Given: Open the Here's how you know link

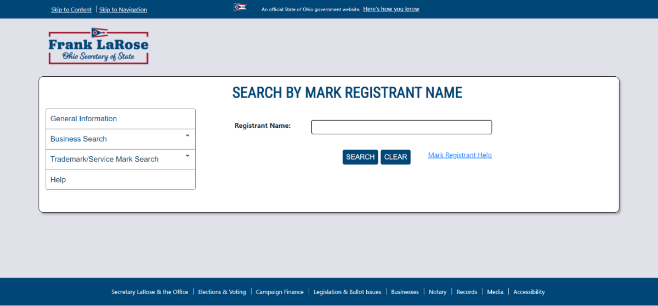Looking at the screenshot, I should pyautogui.click(x=391, y=9).
